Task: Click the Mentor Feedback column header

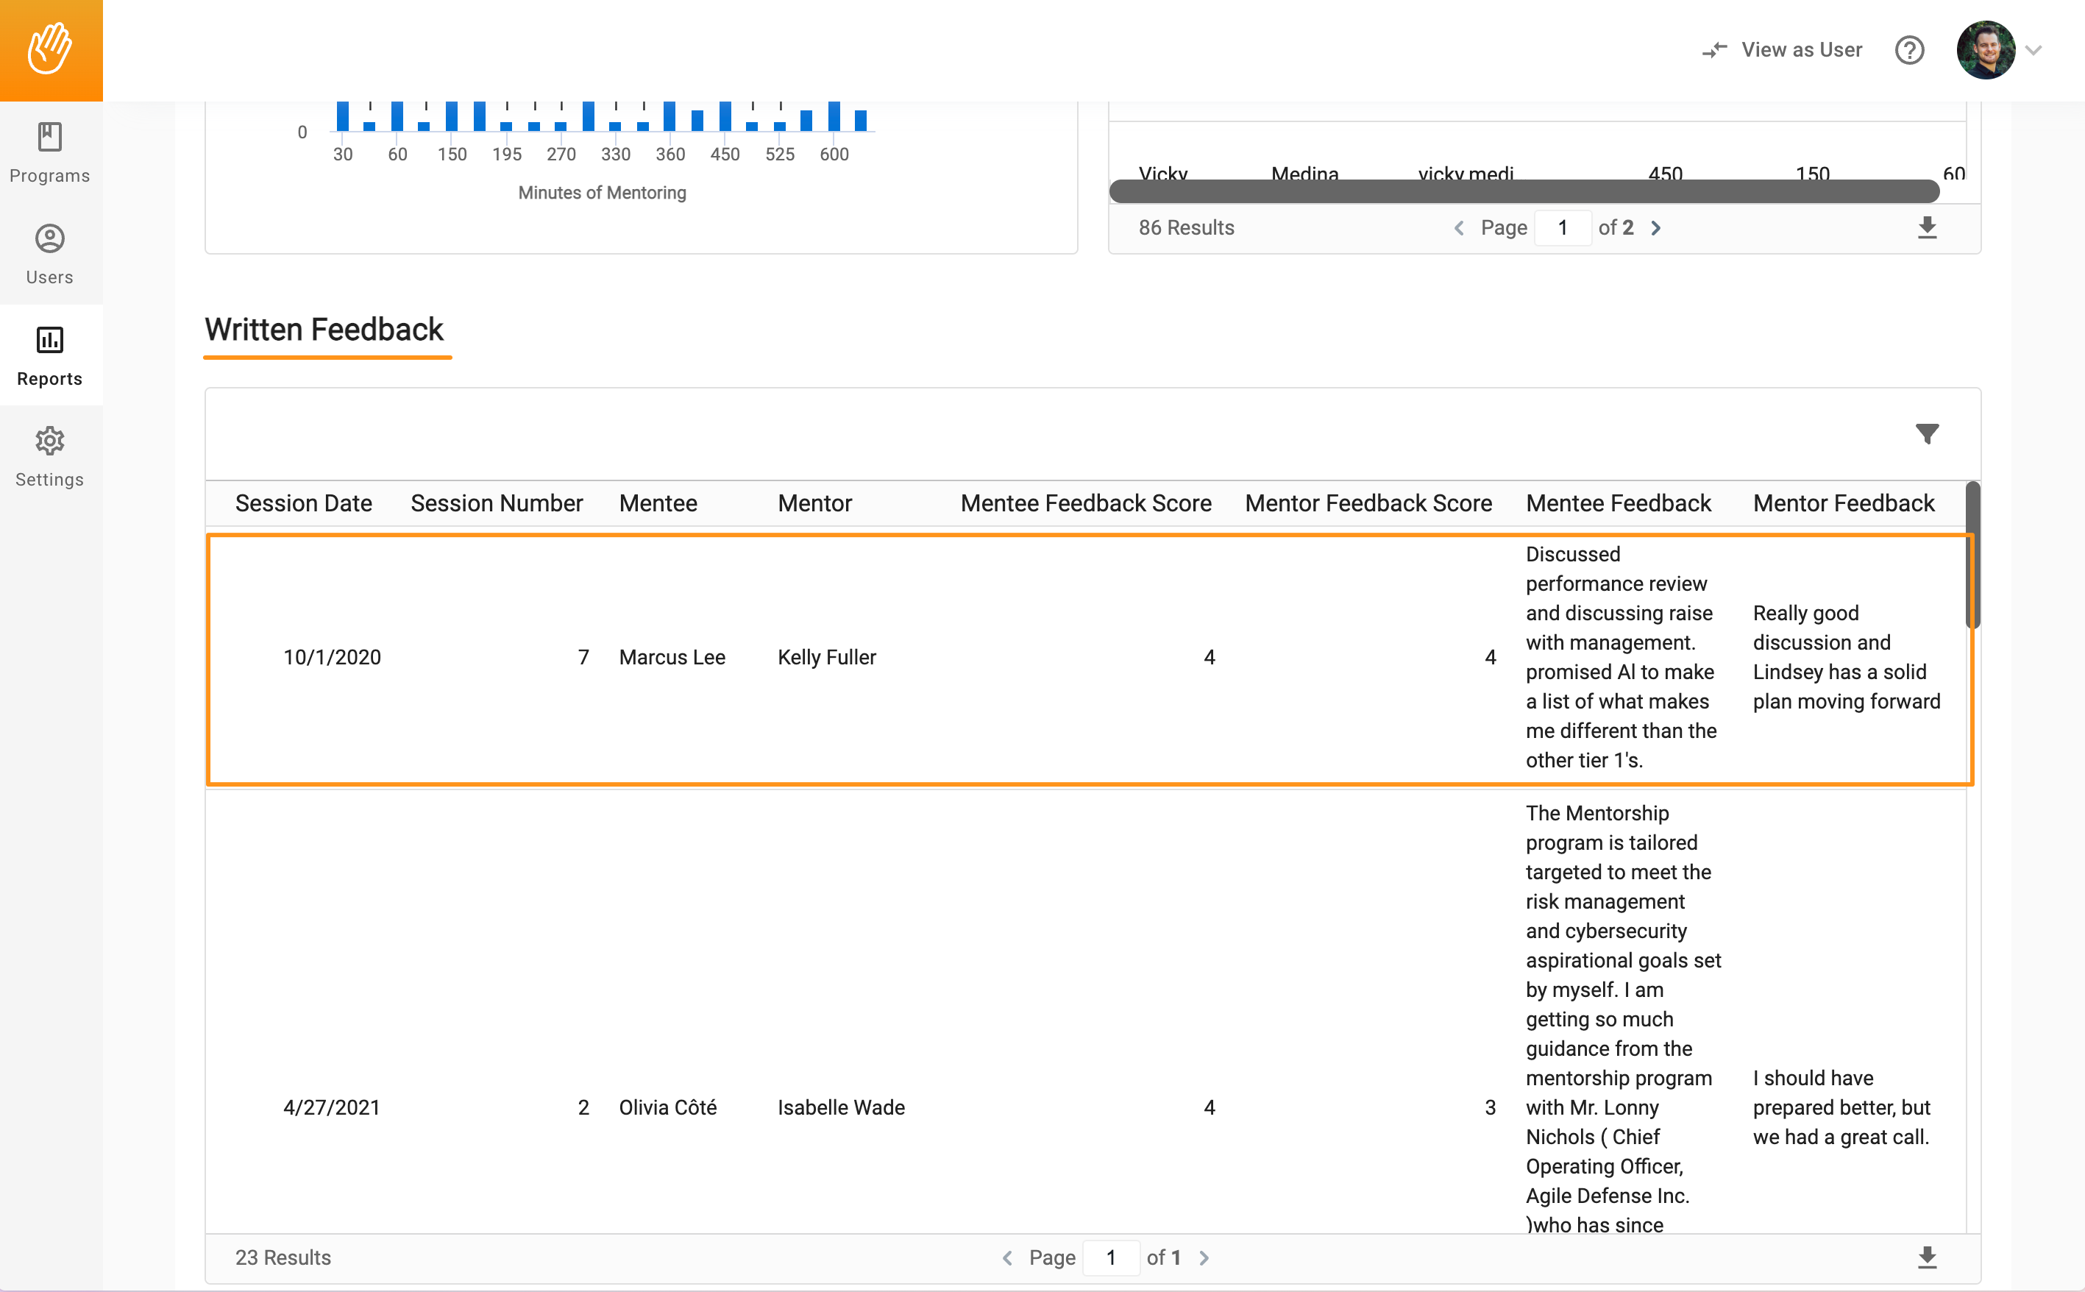Action: point(1843,503)
